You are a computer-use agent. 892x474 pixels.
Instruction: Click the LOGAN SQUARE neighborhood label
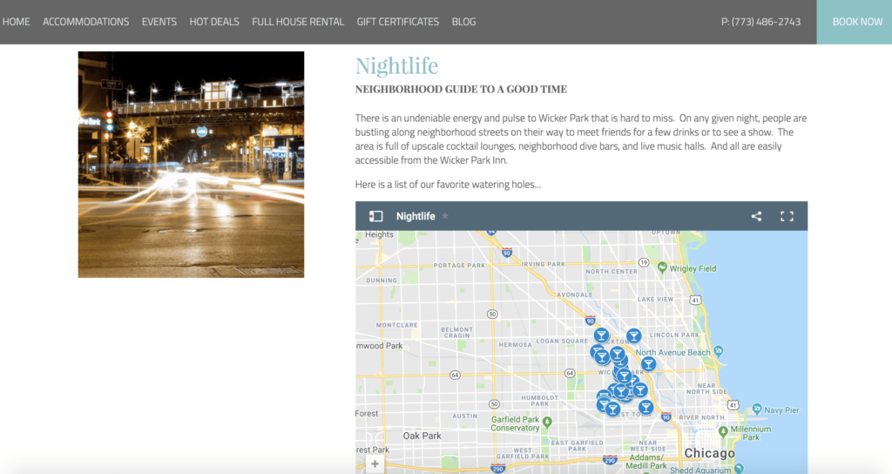[x=562, y=341]
